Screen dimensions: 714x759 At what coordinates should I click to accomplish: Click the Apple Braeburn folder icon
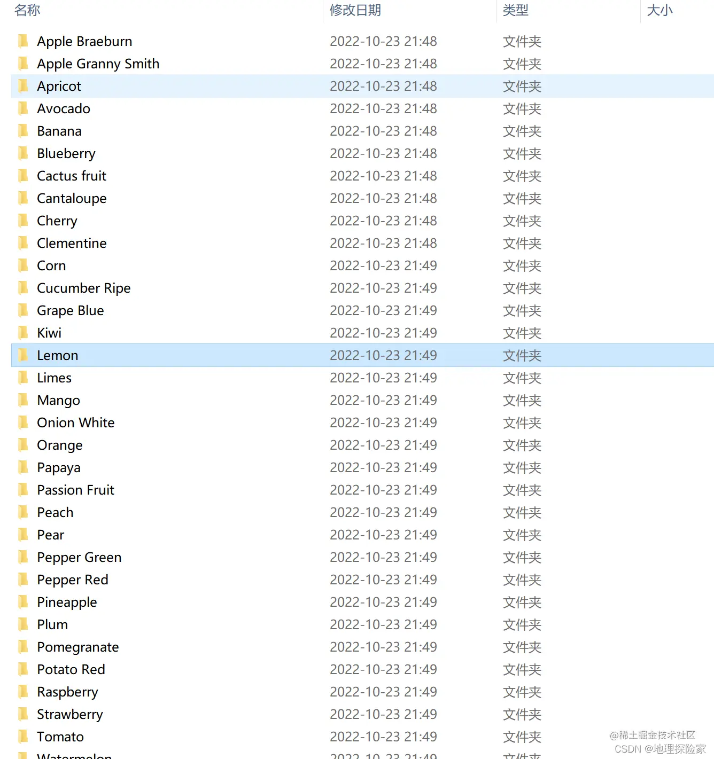(23, 41)
